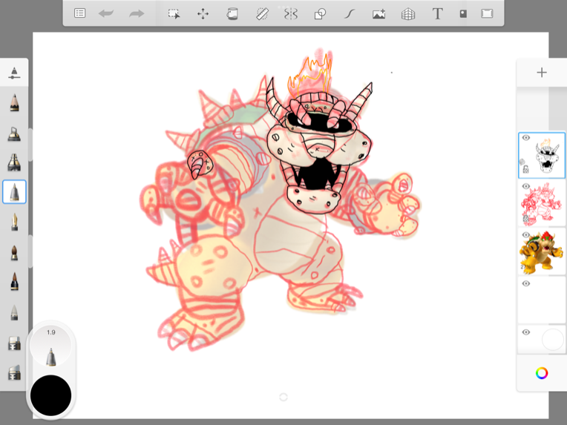Tap the brush size puck showing 1.9
The width and height of the screenshot is (567, 425).
coord(50,346)
